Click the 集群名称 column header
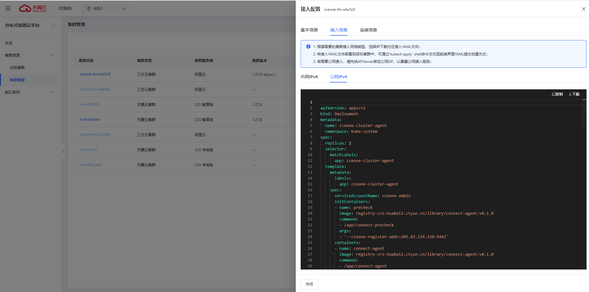This screenshot has width=589, height=292. click(x=86, y=61)
